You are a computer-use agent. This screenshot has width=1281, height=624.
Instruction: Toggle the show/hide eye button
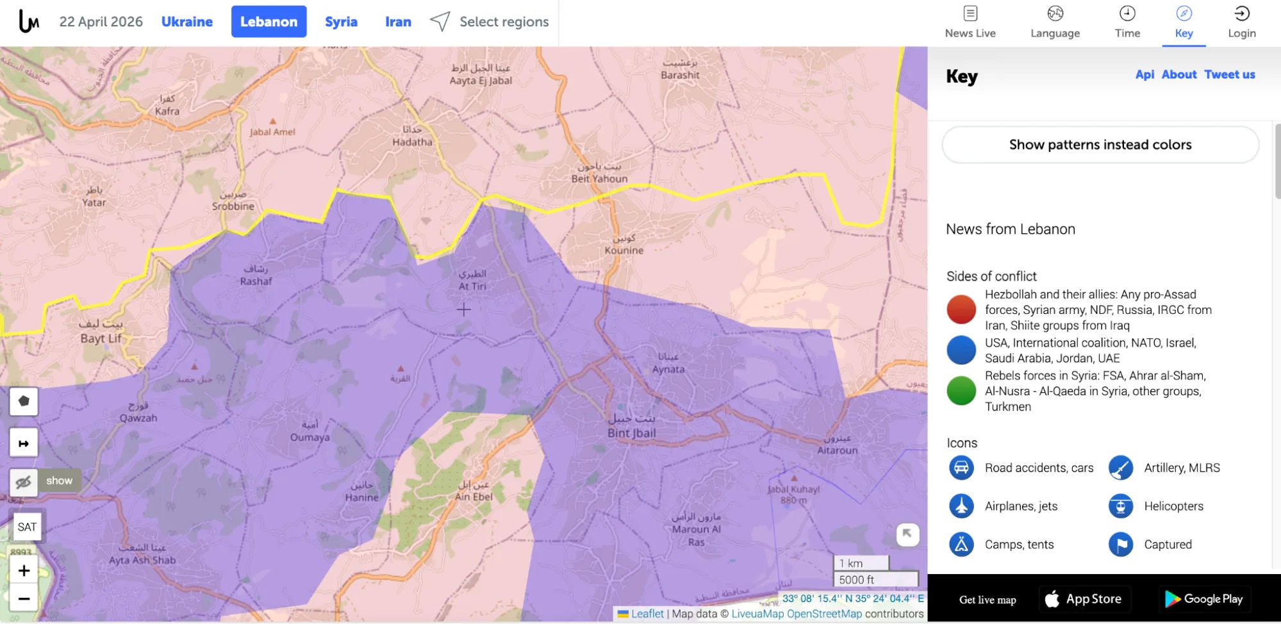(x=24, y=481)
